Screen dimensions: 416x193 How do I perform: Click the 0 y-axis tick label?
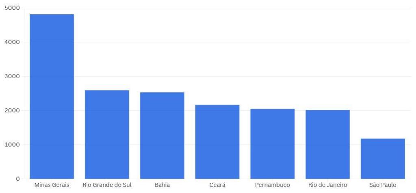click(x=17, y=179)
